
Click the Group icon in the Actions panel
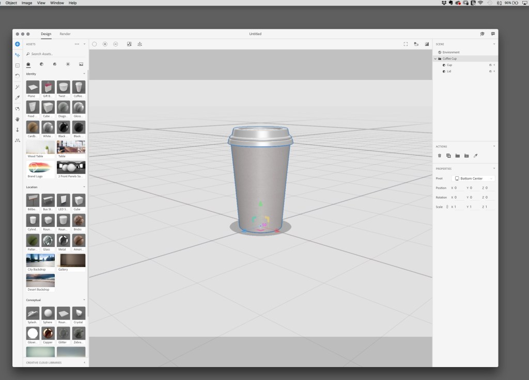coord(457,155)
